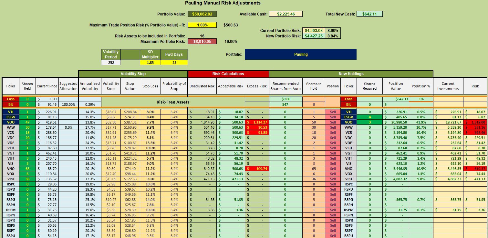Select RSPM ticker in left Ticker column
Viewport: 488px width, 238px height.
click(10, 210)
